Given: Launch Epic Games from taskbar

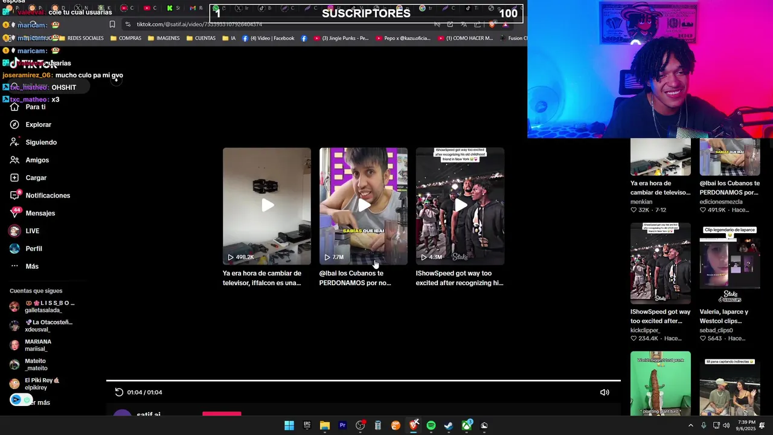Looking at the screenshot, I should [307, 425].
